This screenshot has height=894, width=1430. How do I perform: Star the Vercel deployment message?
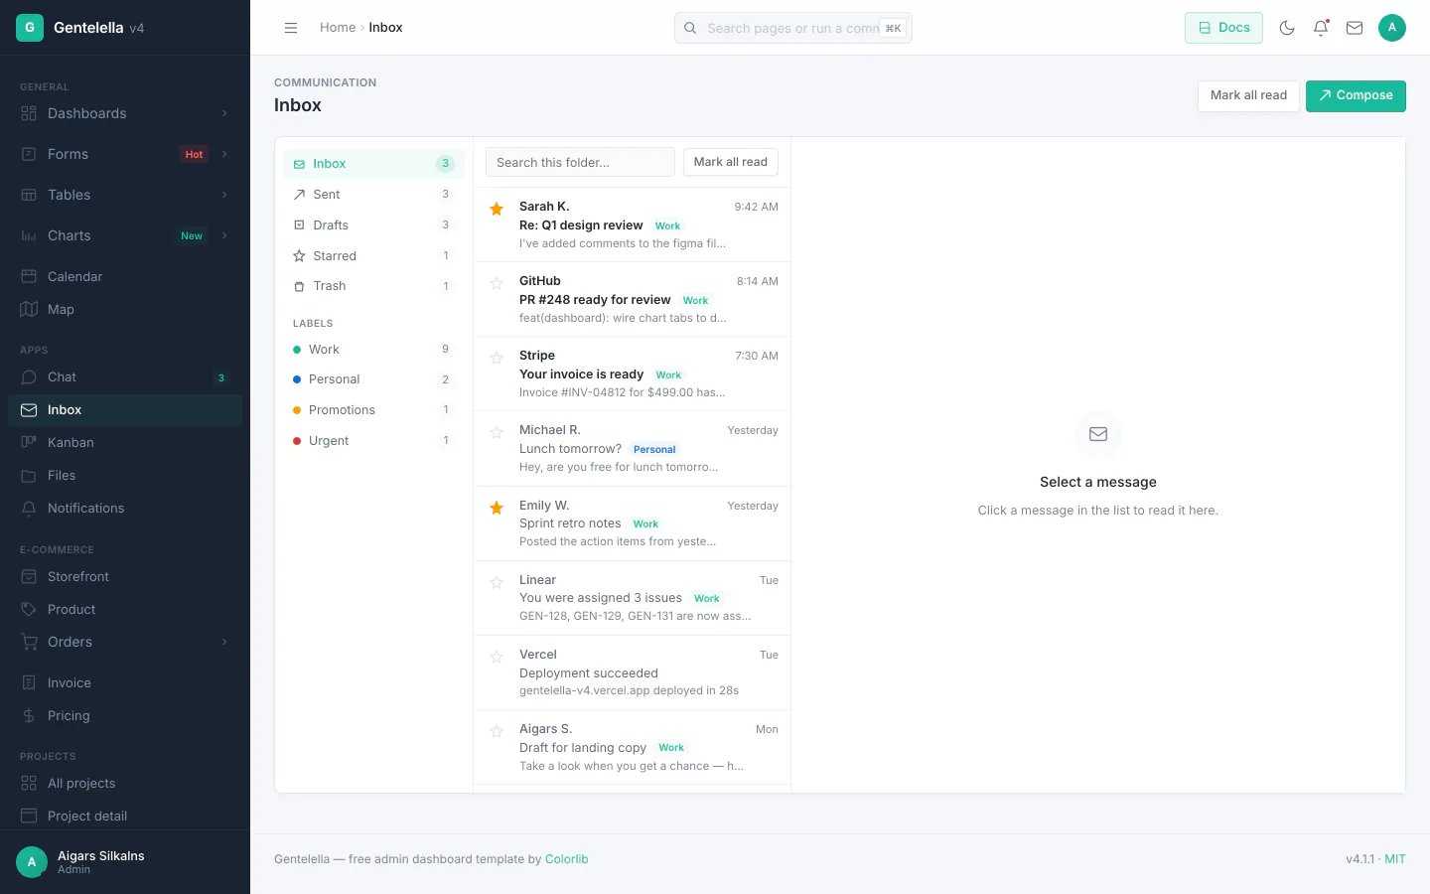click(x=497, y=657)
